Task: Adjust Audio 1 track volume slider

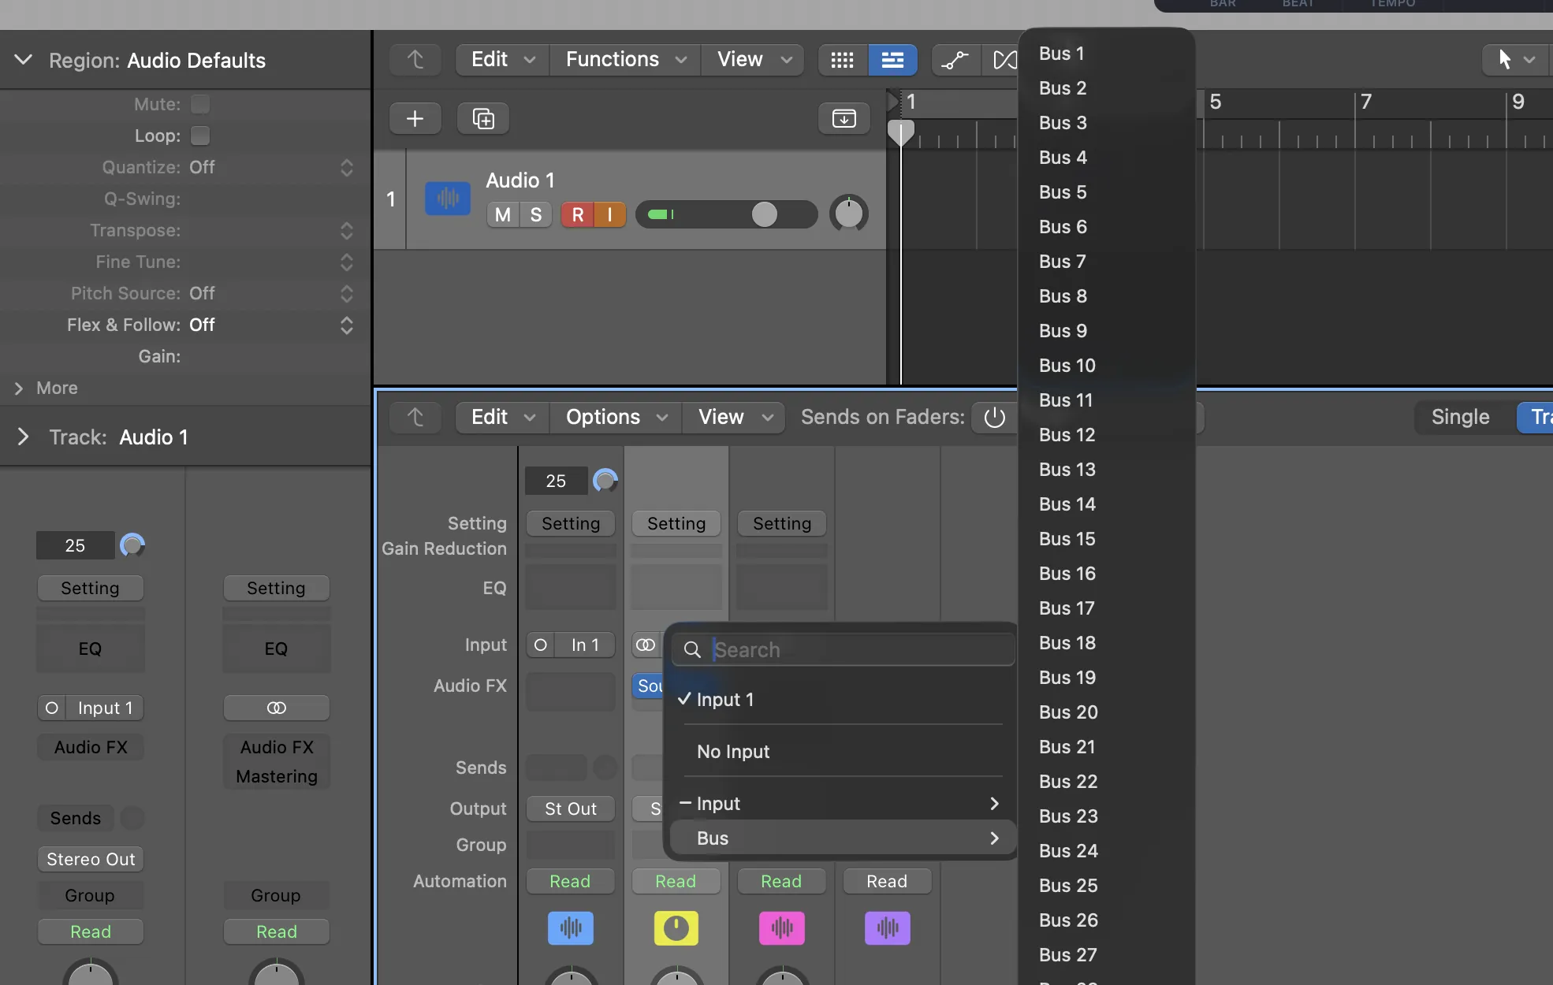Action: tap(726, 214)
